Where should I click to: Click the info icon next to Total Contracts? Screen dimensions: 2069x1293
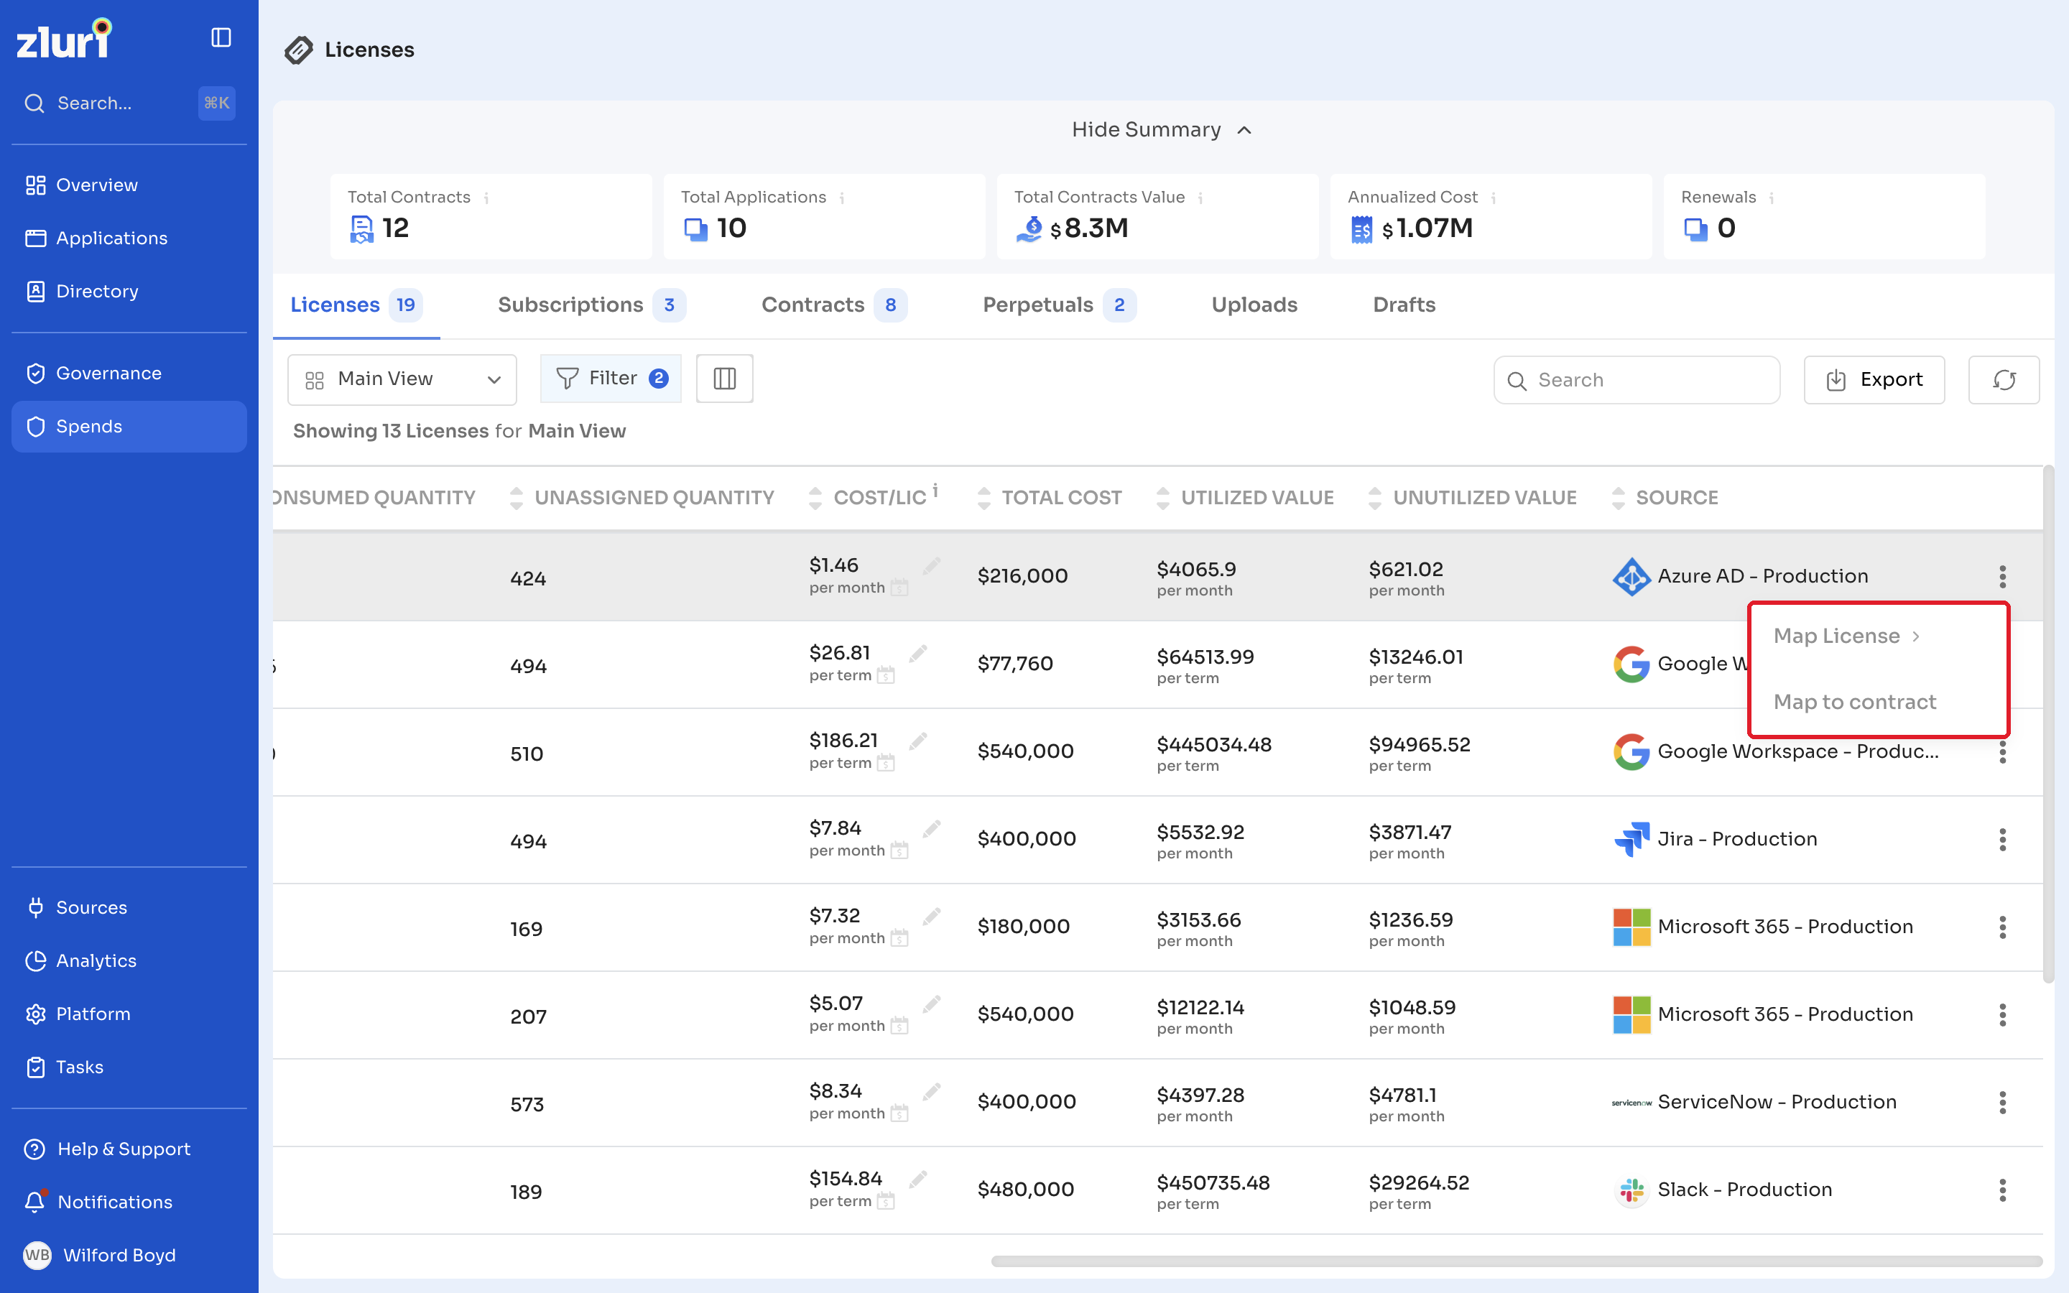click(x=486, y=198)
